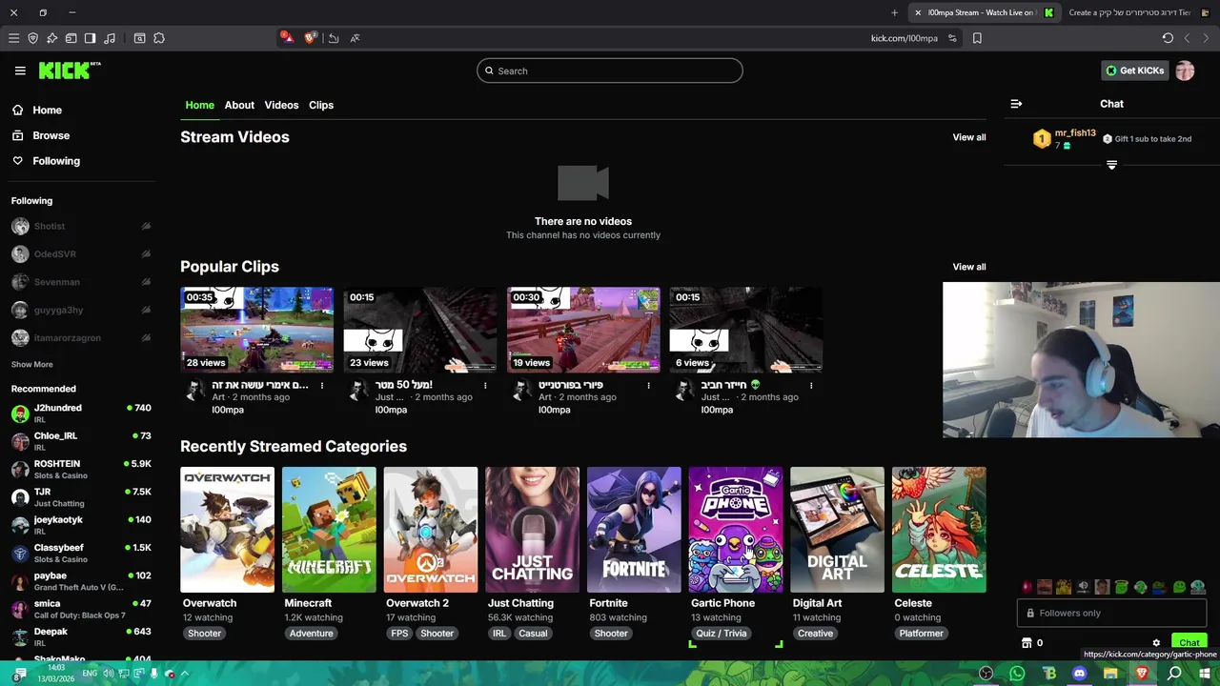Click the Quiz / Trivia tag

pos(722,633)
